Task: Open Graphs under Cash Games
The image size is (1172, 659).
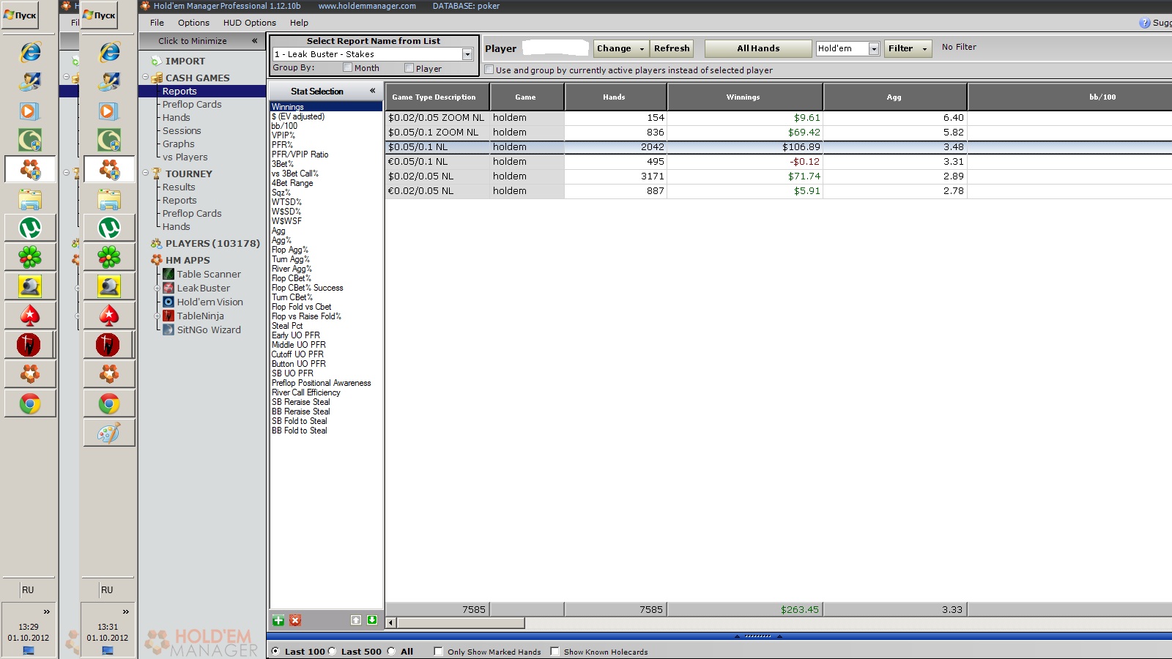Action: [179, 144]
